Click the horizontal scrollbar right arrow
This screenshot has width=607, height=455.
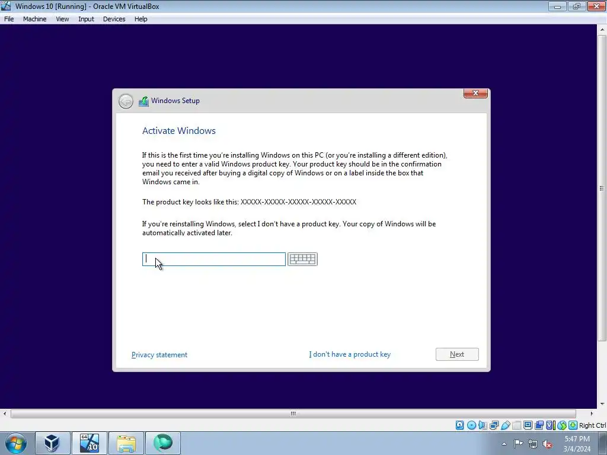(591, 414)
